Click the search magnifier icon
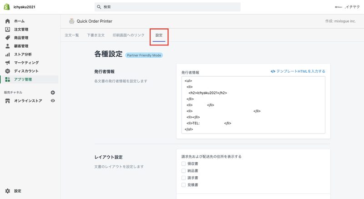Image resolution: width=364 pixels, height=199 pixels. point(99,7)
